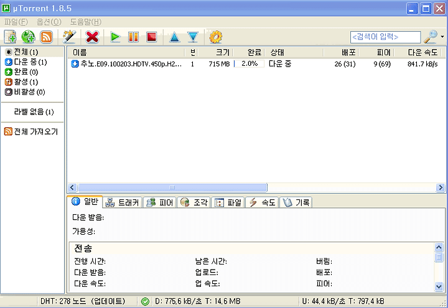The image size is (448, 308).
Task: Open the RSS feed toolbar icon
Action: 46,37
